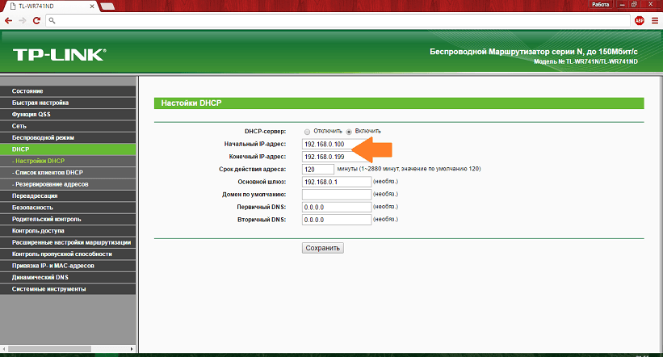Open Резервирование адресов submenu item
Screen dimensions: 663x357
[50, 184]
